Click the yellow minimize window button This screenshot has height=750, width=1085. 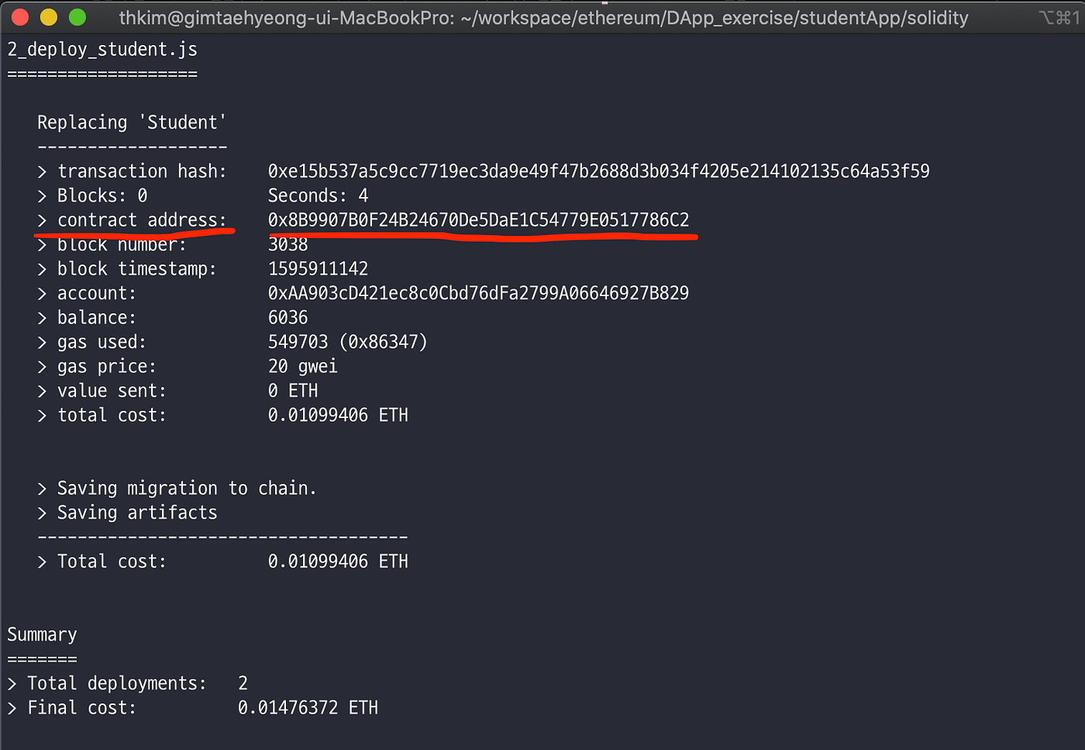point(49,17)
